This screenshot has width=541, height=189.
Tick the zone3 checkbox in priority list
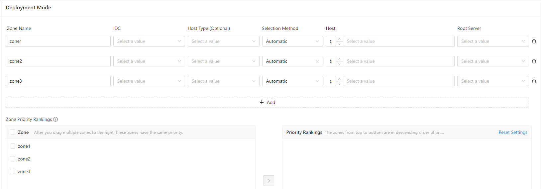(13, 171)
